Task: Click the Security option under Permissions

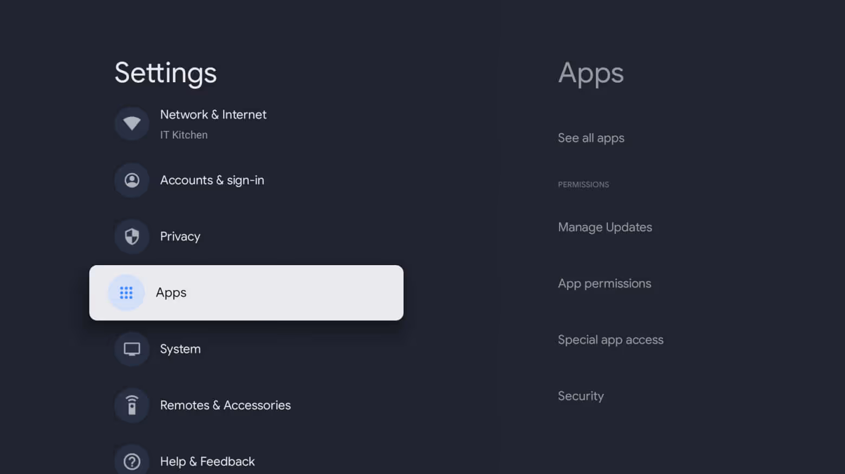Action: (581, 396)
